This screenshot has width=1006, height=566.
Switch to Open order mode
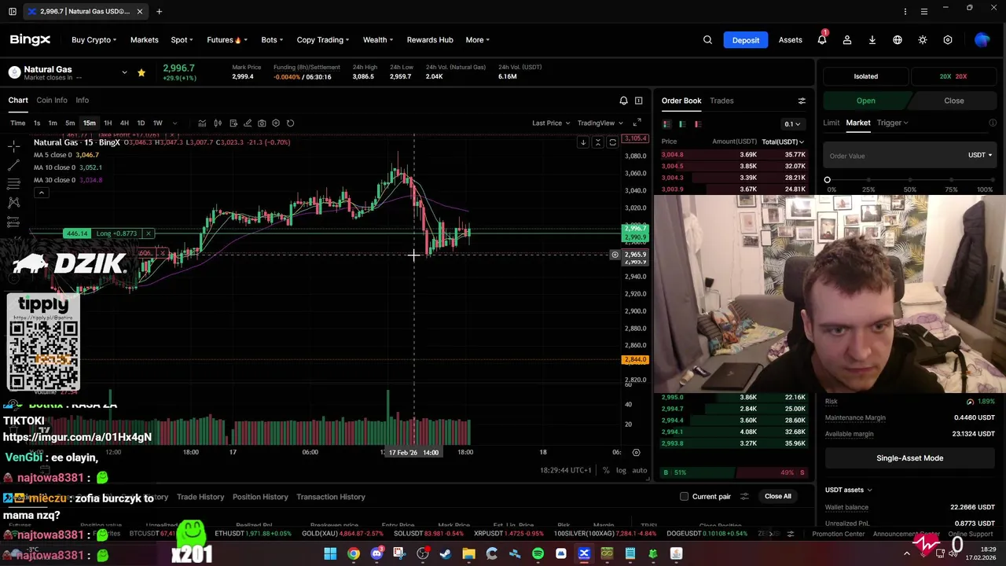[865, 101]
